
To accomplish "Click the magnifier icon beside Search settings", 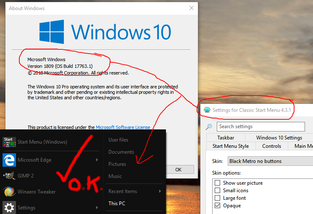I will [209, 127].
